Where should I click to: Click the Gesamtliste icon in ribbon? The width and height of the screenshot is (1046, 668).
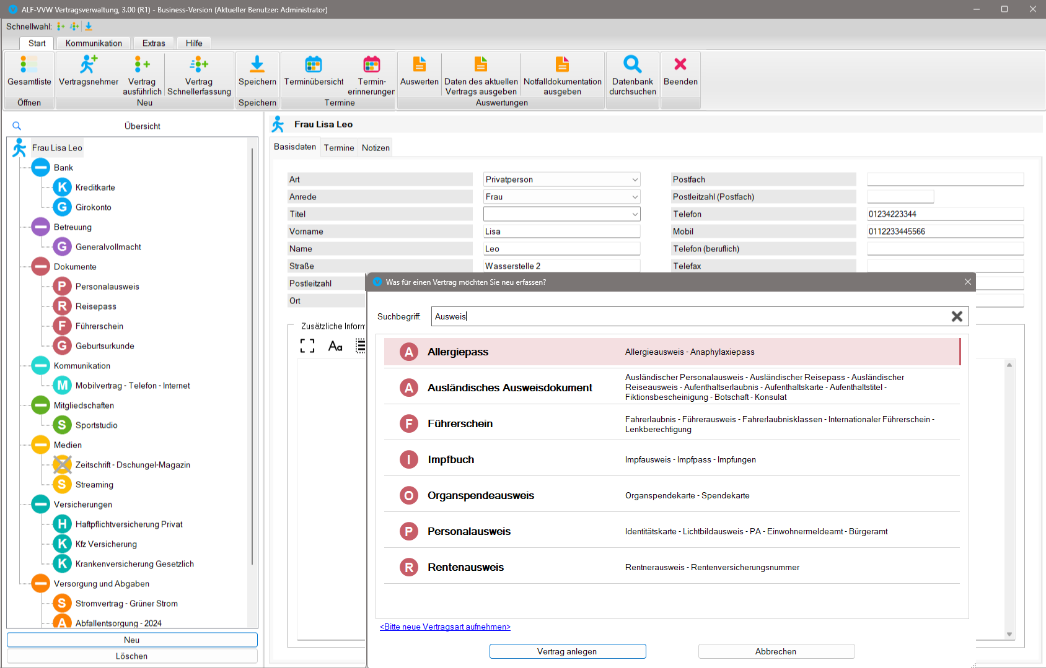(29, 64)
